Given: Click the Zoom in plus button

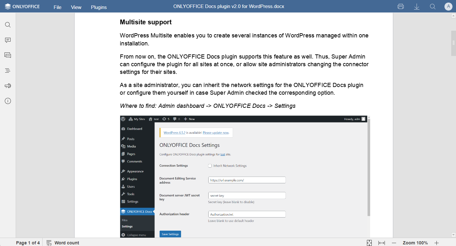Looking at the screenshot, I should 436,243.
